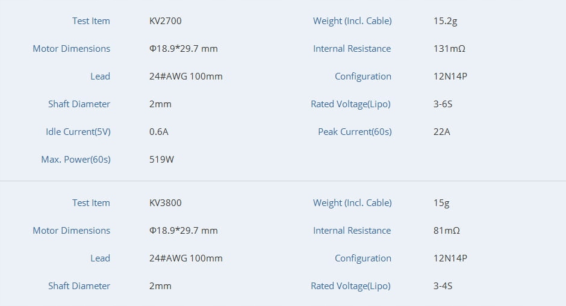This screenshot has width=566, height=306.
Task: Select the 15.2g weight value
Action: click(445, 21)
